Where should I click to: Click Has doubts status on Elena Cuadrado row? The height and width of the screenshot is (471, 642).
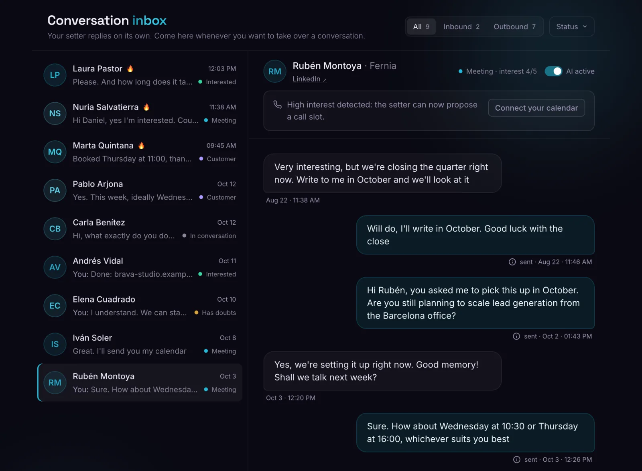pos(215,313)
